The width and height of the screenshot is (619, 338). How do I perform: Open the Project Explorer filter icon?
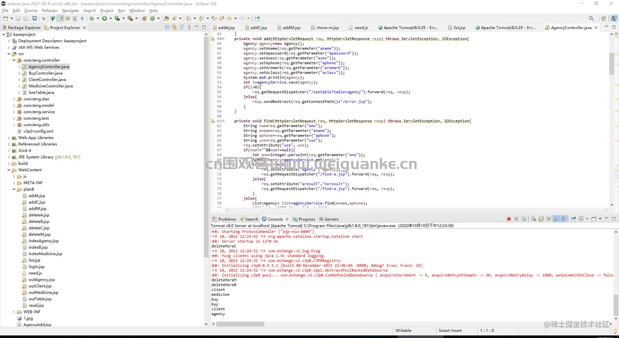pos(182,27)
